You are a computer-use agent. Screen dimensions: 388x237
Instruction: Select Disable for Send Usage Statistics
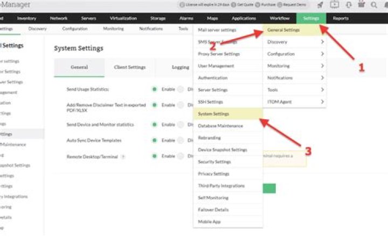point(181,89)
